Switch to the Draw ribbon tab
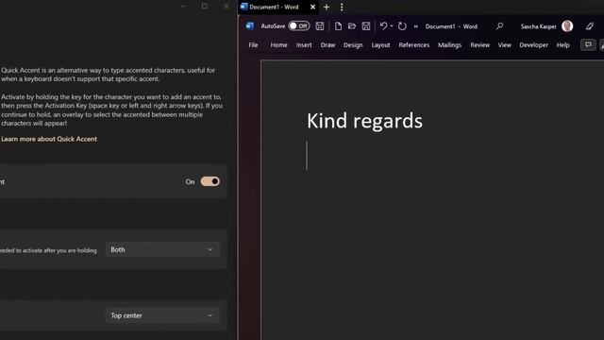604x340 pixels. pyautogui.click(x=327, y=45)
